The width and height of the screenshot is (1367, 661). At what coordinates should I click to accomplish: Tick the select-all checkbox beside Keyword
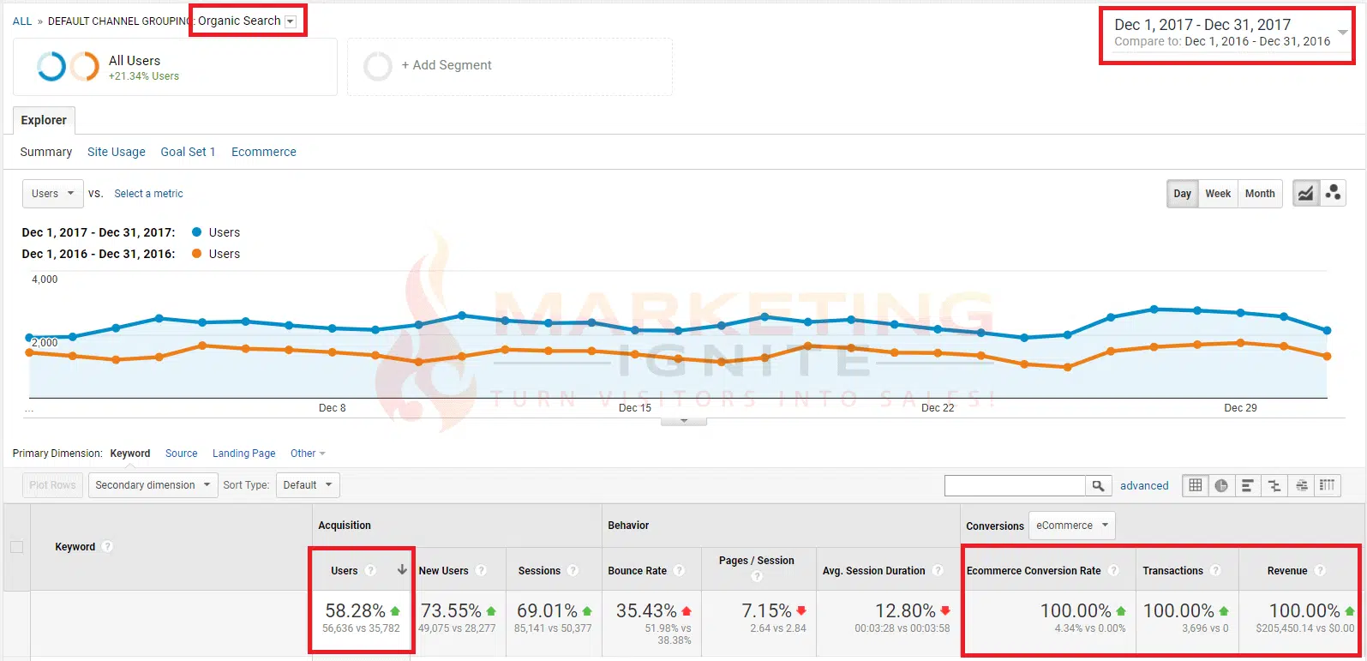pyautogui.click(x=16, y=547)
